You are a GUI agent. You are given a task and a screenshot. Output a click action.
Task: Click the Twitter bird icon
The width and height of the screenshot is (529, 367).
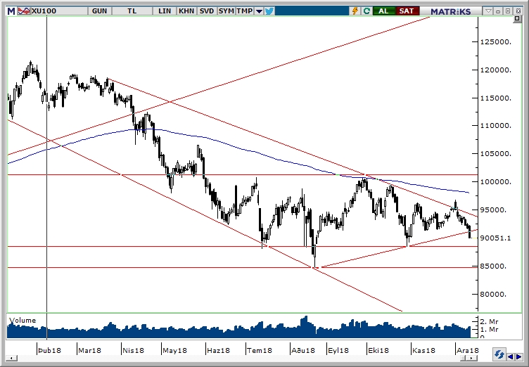pos(269,11)
